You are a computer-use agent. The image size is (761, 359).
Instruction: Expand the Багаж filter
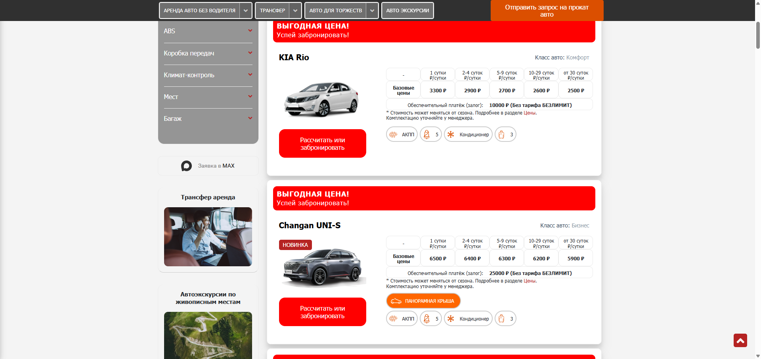click(208, 118)
